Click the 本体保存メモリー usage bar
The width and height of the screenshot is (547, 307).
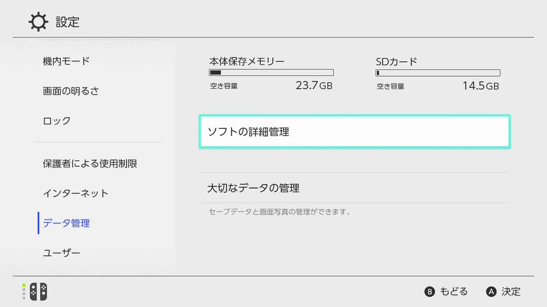271,73
